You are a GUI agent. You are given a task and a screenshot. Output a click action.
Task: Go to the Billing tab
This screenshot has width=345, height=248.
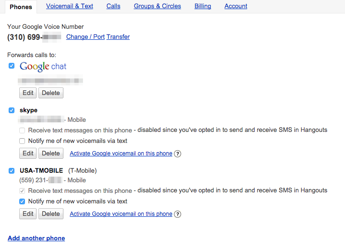click(x=203, y=6)
